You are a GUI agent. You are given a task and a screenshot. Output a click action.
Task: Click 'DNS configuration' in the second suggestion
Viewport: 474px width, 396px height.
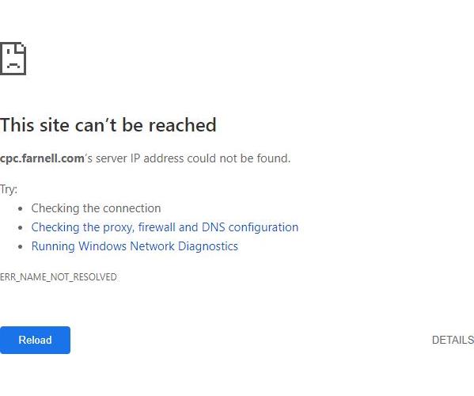click(250, 227)
